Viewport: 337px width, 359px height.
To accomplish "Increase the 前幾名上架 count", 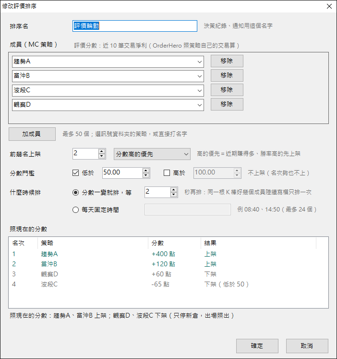I will [x=102, y=151].
